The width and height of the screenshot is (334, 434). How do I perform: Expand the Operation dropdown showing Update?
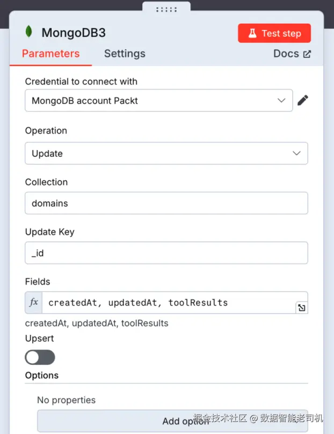click(x=166, y=153)
